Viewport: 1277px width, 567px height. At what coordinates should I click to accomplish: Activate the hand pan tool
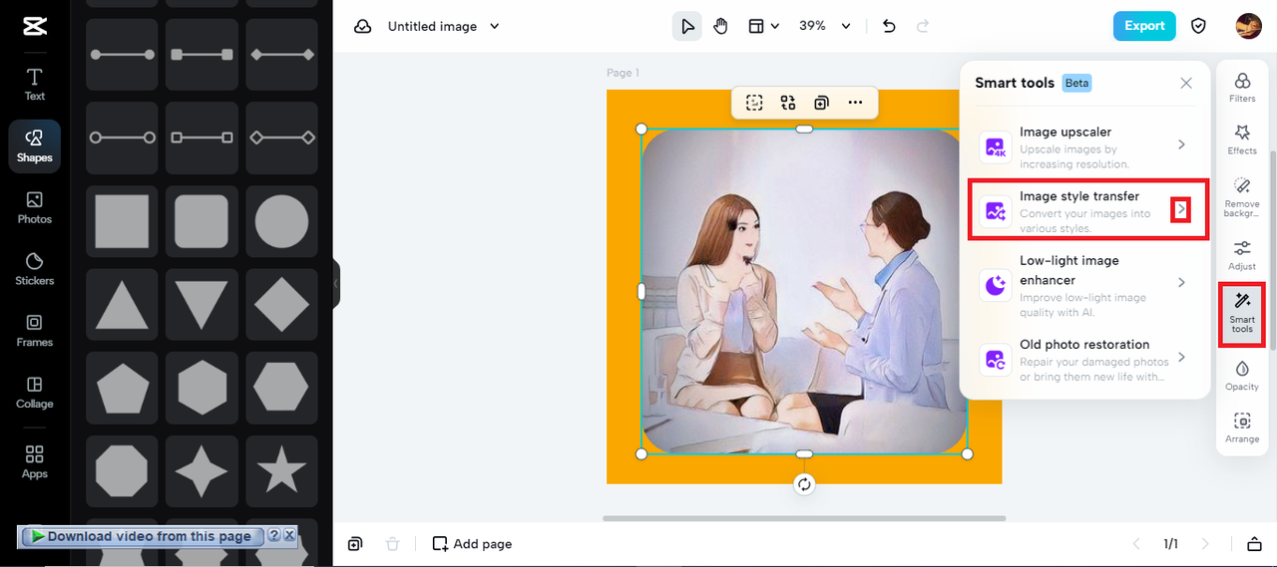point(720,26)
